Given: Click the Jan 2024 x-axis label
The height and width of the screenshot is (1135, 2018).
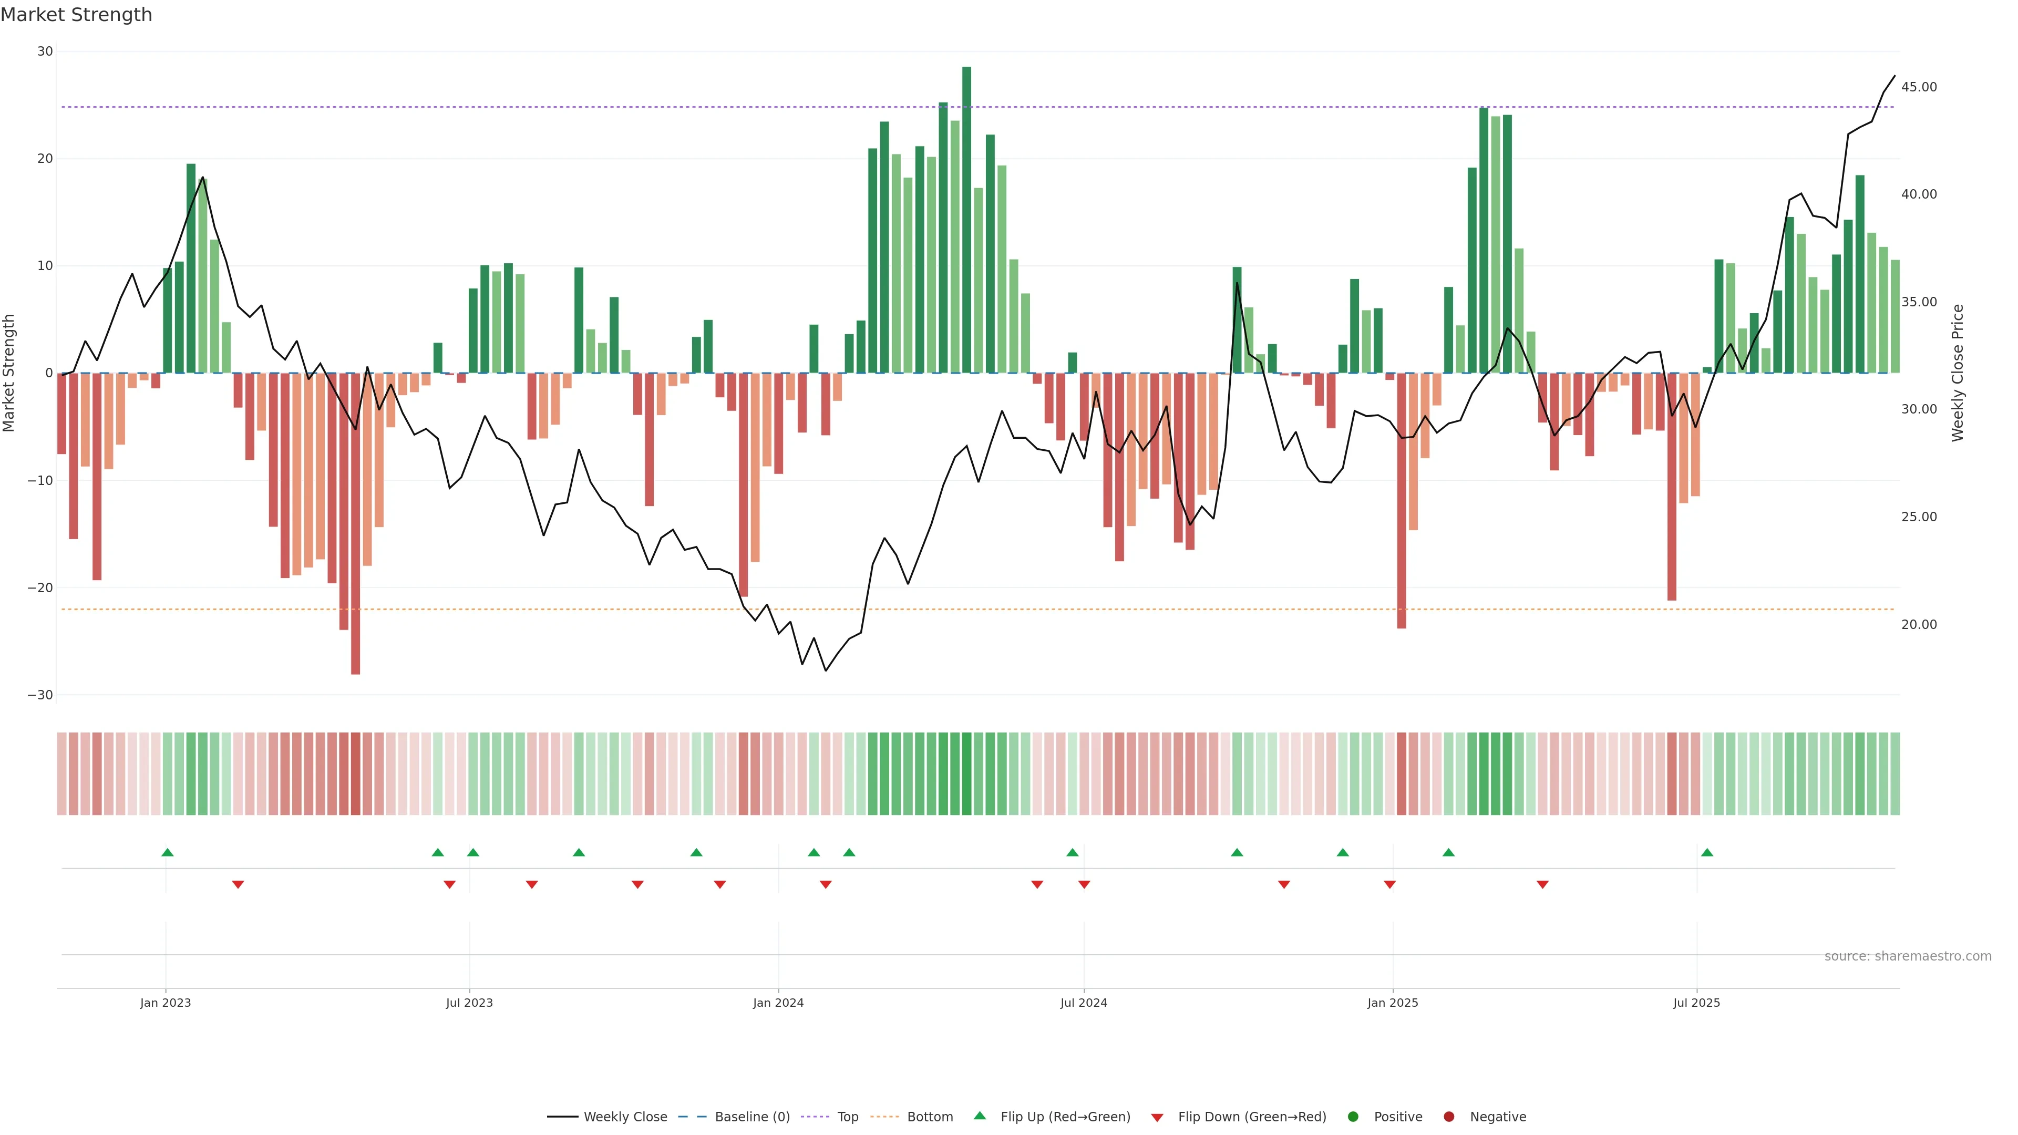Looking at the screenshot, I should [778, 1003].
